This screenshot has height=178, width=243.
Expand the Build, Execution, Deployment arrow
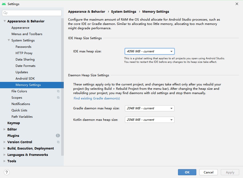(5, 148)
